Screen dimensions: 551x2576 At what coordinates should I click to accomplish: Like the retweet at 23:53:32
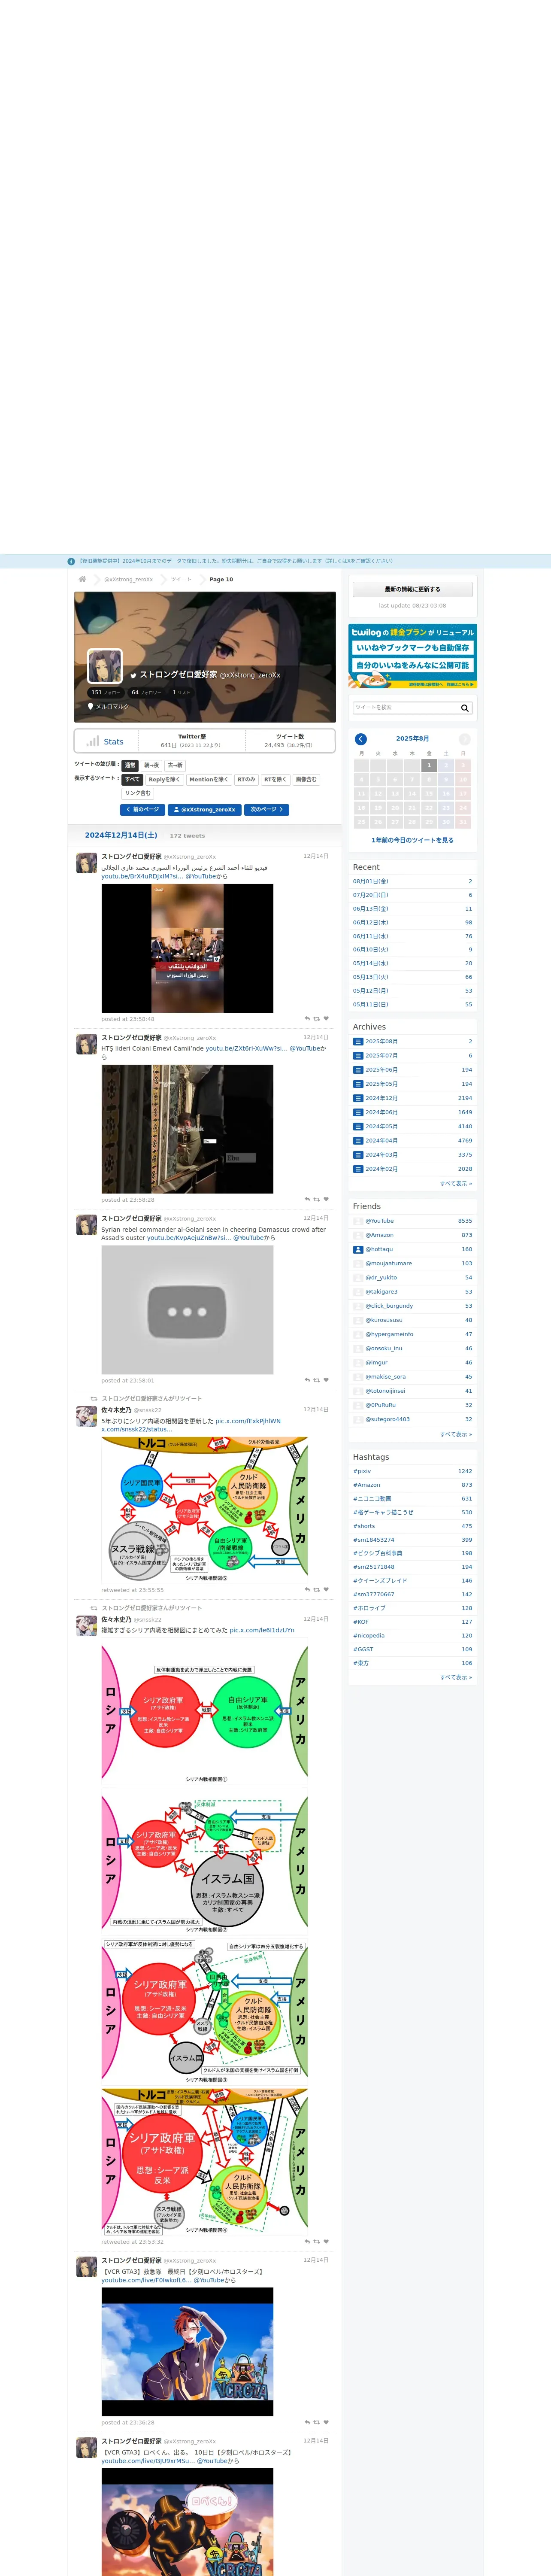326,2241
